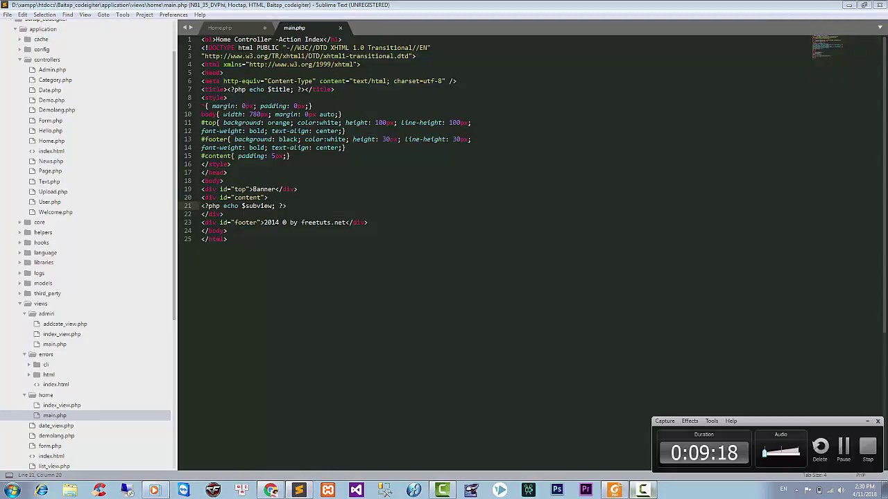Open Welcome.php in the sidebar
The image size is (888, 499).
(x=55, y=212)
